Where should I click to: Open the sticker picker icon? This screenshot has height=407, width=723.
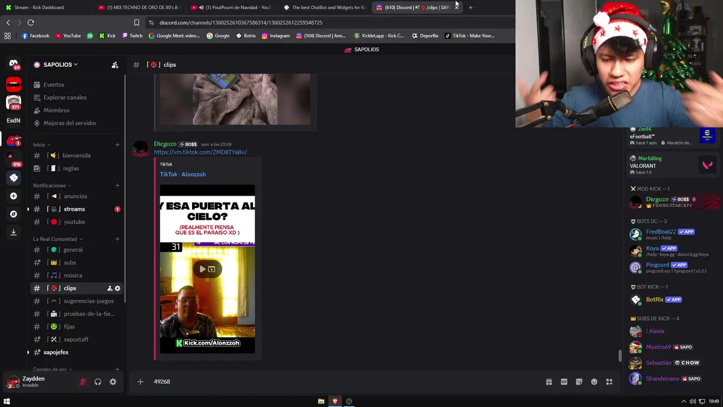click(x=579, y=382)
